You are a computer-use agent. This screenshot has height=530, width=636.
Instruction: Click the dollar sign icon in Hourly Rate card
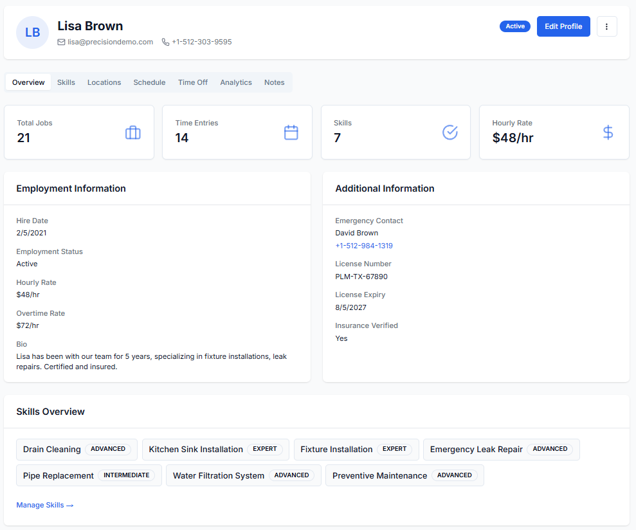[608, 132]
